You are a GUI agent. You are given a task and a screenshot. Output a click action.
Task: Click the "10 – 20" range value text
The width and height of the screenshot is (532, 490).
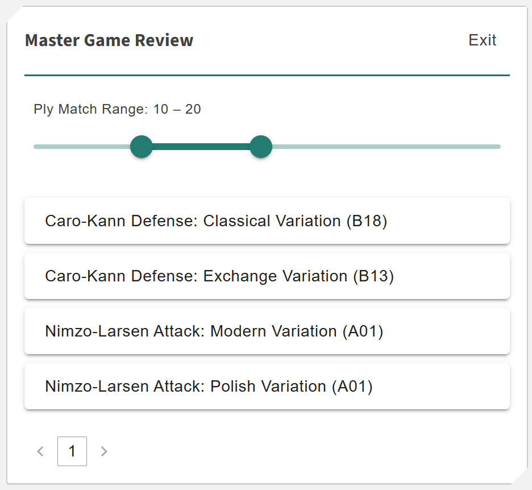tap(177, 109)
